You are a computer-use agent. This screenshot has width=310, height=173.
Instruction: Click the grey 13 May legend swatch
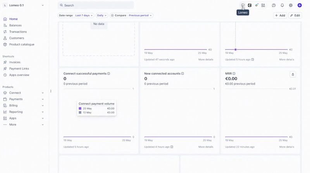pos(80,112)
